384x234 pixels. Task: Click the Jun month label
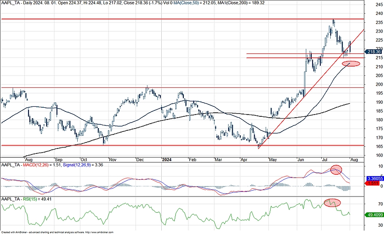pyautogui.click(x=300, y=160)
